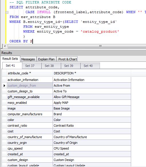Viewport: 146px width, 167px height.
Task: Click the Color description cell
Action: pos(92,120)
